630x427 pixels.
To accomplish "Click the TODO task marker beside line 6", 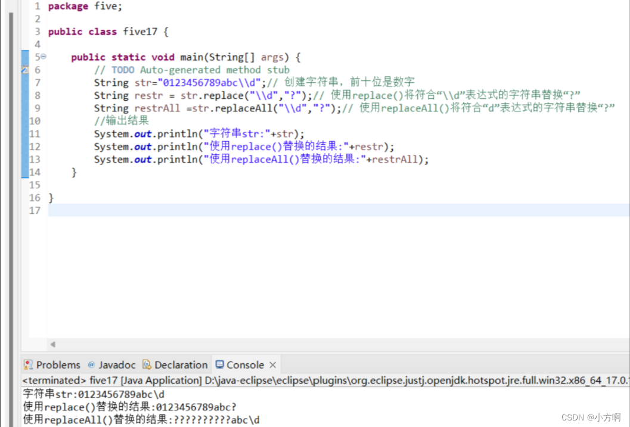I will point(25,70).
